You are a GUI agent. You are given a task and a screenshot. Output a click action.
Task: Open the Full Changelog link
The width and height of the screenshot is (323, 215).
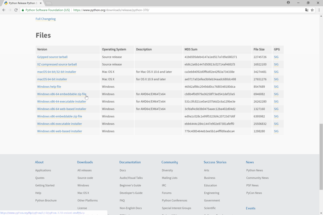coord(45,19)
